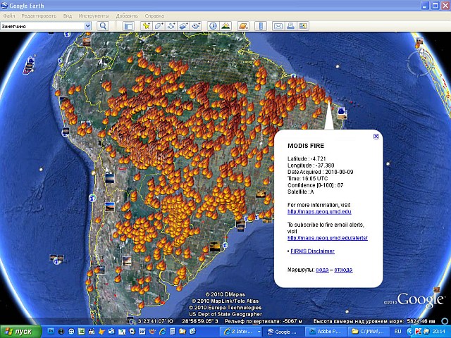Click the 'сюда' directions link
Image resolution: width=451 pixels, height=338 pixels.
pyautogui.click(x=322, y=270)
